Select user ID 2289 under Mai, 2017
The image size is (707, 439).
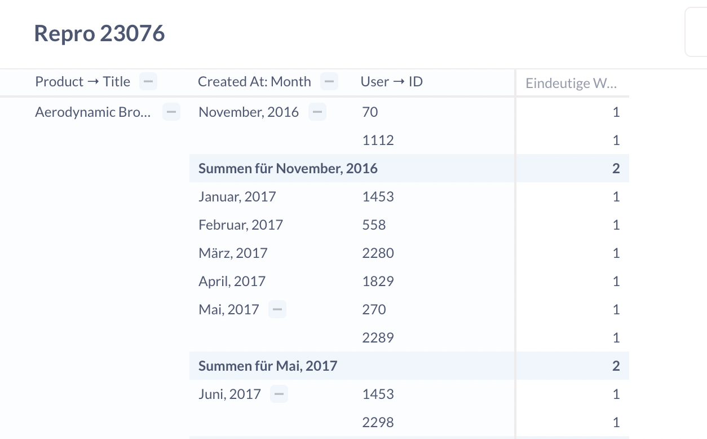[x=378, y=337]
